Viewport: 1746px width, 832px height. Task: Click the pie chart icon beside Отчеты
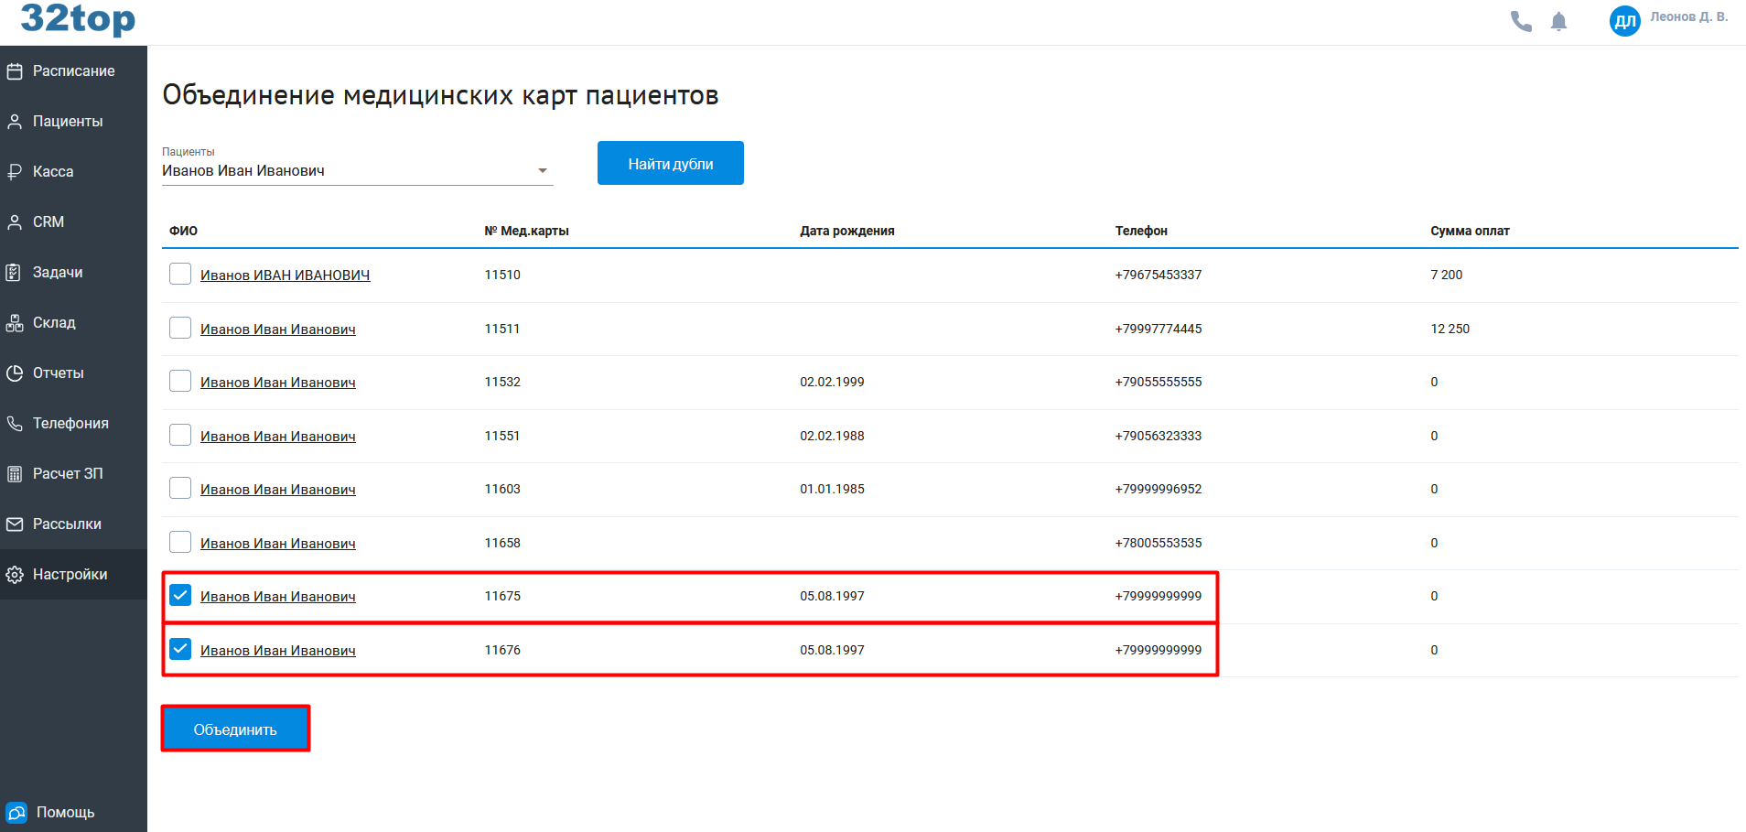click(x=15, y=373)
